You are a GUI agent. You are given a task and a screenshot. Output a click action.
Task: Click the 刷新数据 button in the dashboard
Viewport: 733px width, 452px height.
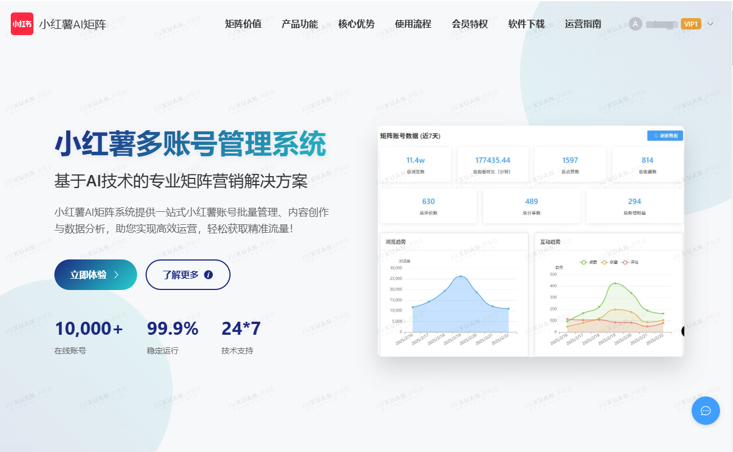pos(665,136)
